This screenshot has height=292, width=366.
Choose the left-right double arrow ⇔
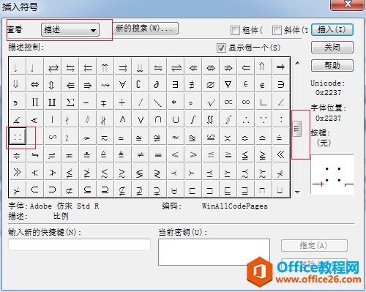(x=35, y=85)
